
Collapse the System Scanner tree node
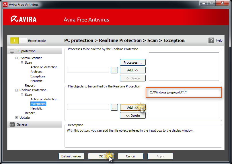tap(16, 58)
